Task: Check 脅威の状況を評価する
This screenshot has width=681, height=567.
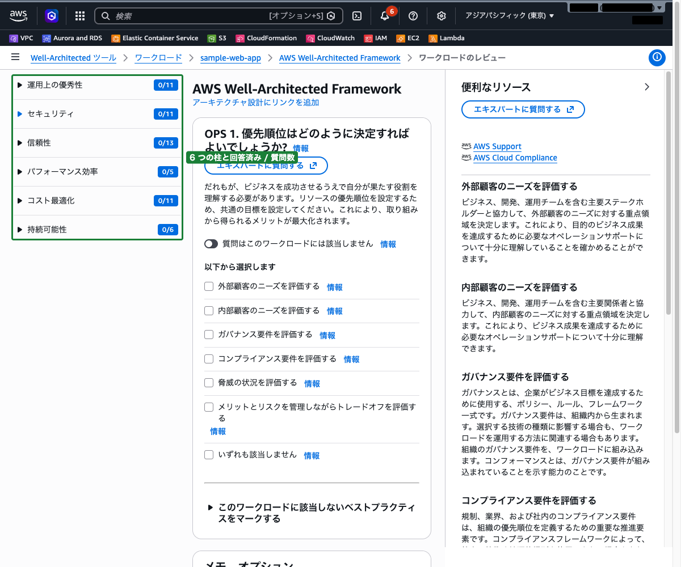Action: 209,383
